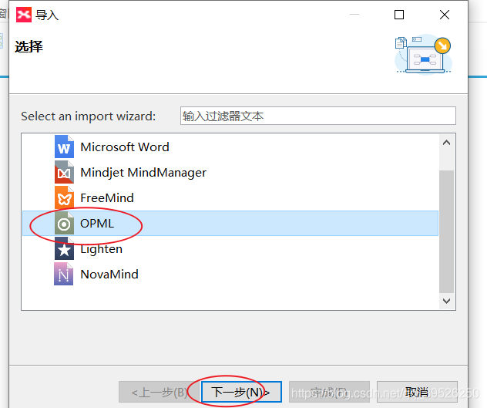Click the Lighten star icon
Screen dimensions: 487x408
tap(64, 249)
